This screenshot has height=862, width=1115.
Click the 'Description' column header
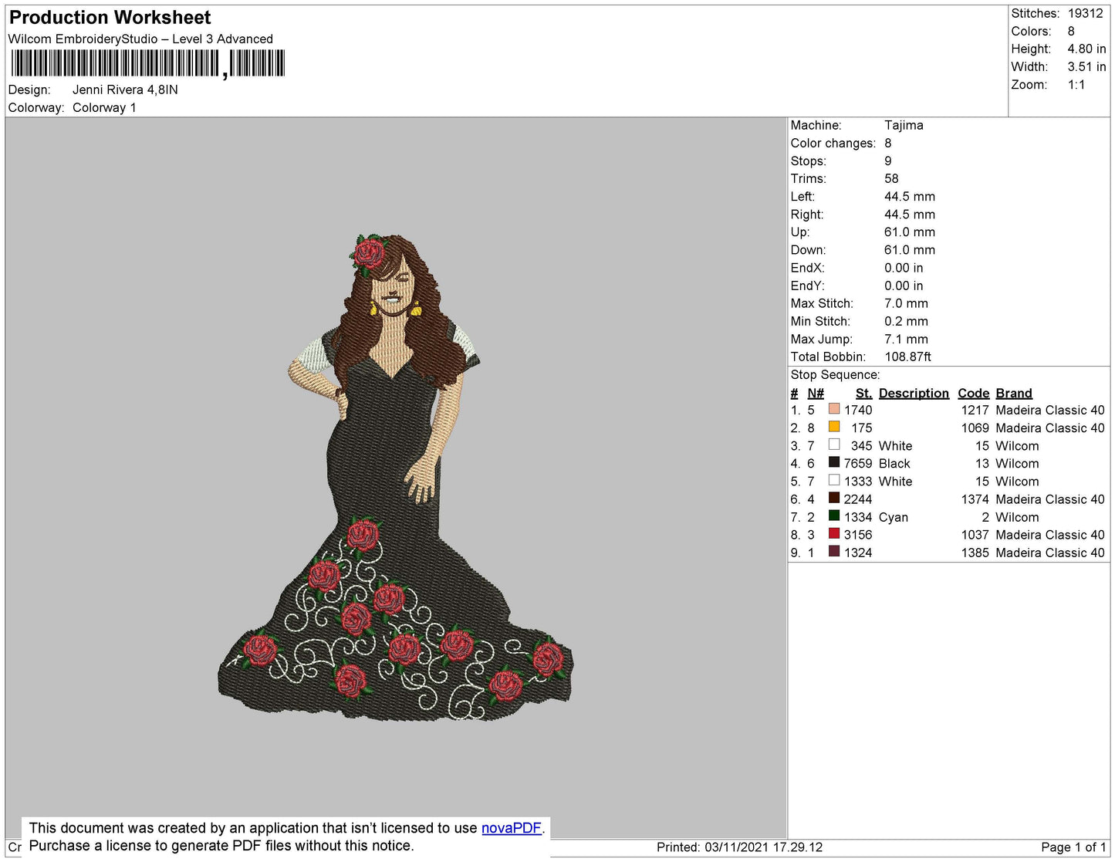click(914, 393)
